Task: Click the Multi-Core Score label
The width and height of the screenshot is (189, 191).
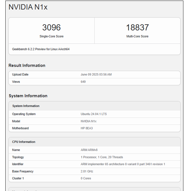Action: (137, 36)
